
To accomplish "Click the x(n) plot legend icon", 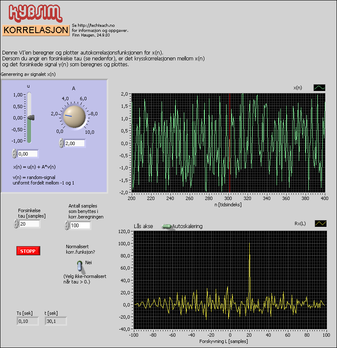I will pos(319,88).
